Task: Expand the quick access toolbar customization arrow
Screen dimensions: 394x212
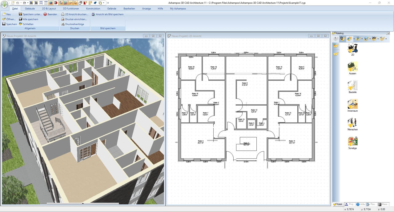Action: [108, 2]
